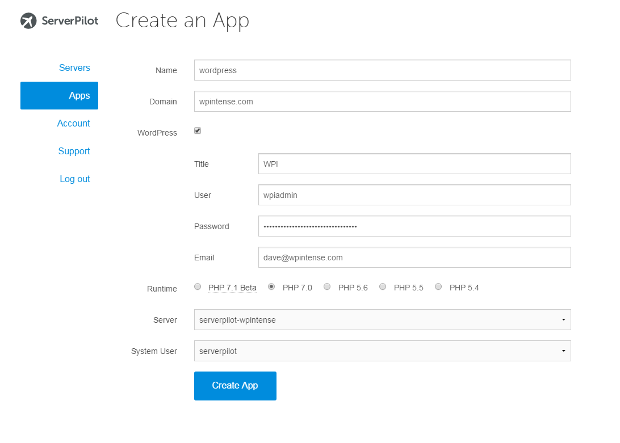Click the ServerPilot airplane logo icon
The image size is (620, 443).
point(28,20)
